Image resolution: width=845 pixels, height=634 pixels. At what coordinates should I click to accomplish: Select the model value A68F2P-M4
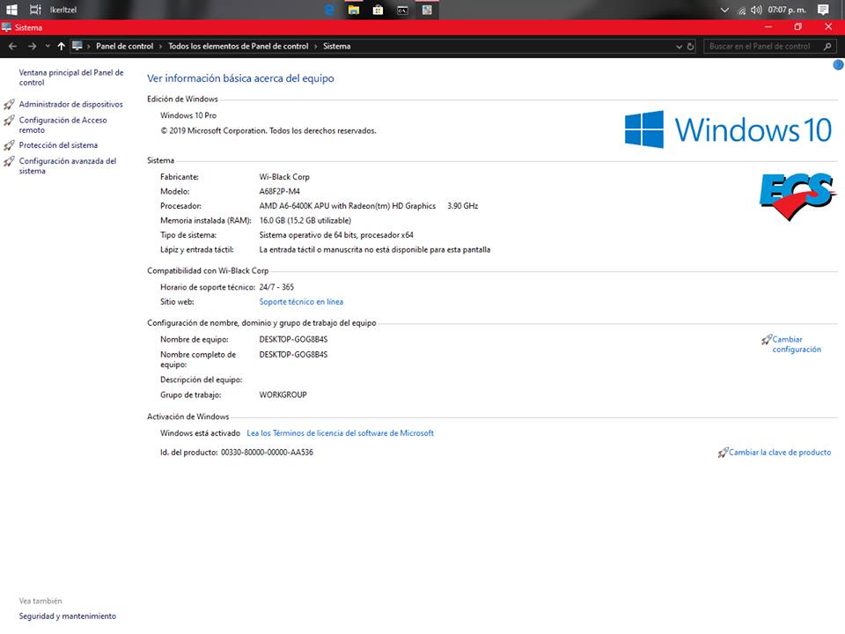tap(280, 191)
